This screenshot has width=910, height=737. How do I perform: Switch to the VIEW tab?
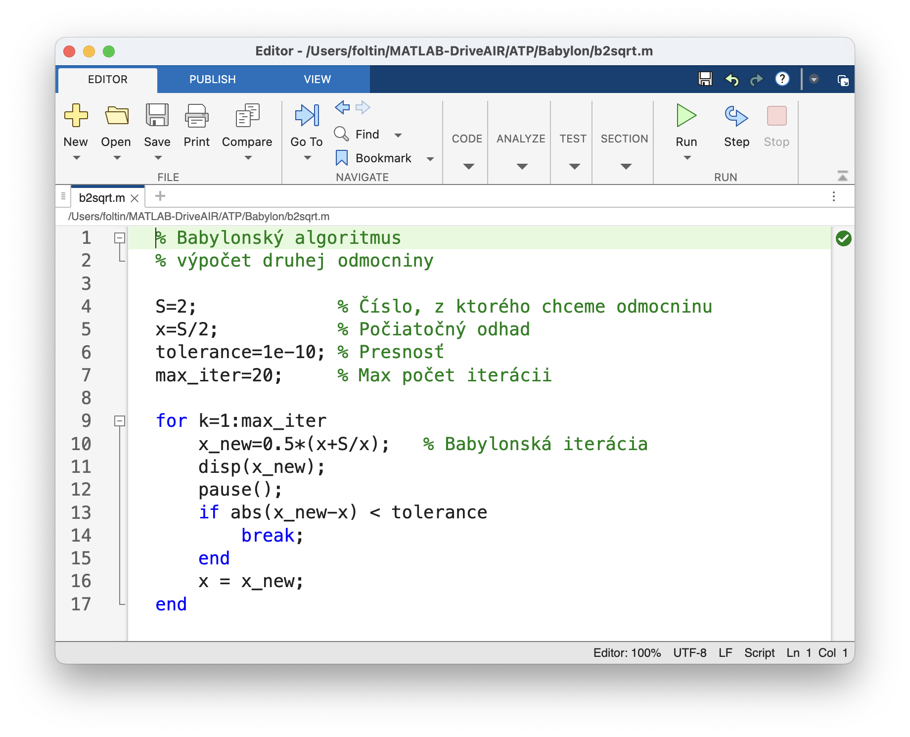pyautogui.click(x=317, y=80)
